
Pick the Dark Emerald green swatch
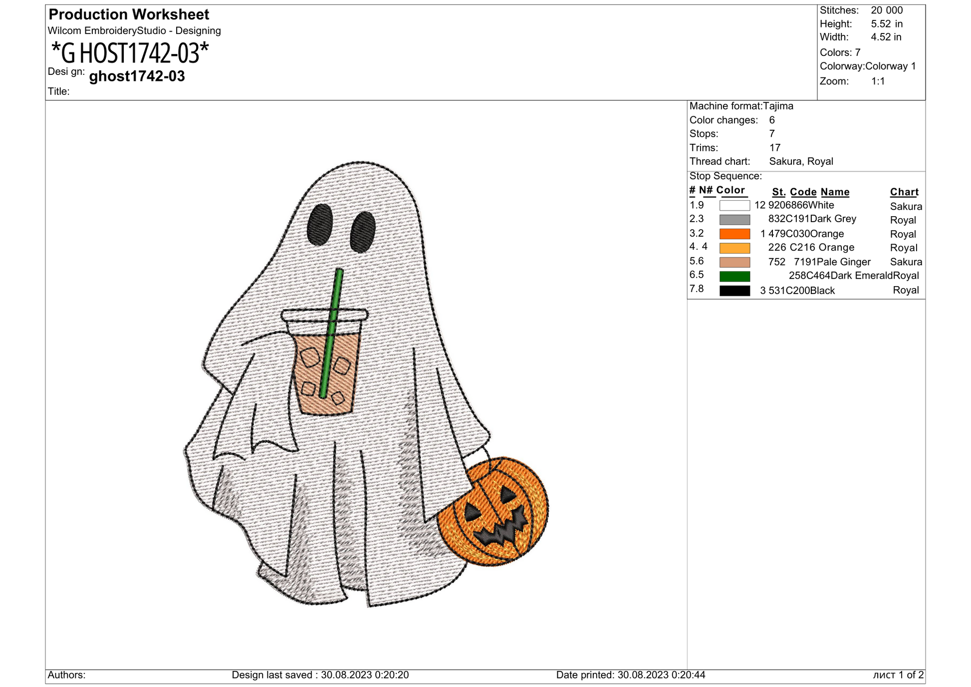734,276
